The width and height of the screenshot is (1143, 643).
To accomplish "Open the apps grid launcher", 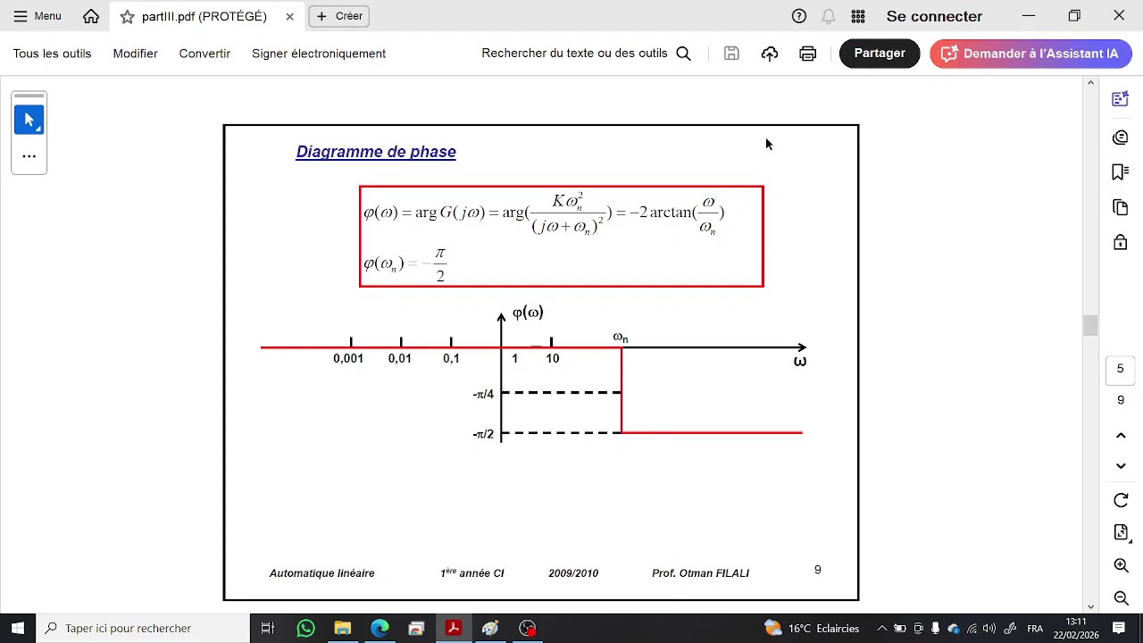I will coord(858,16).
